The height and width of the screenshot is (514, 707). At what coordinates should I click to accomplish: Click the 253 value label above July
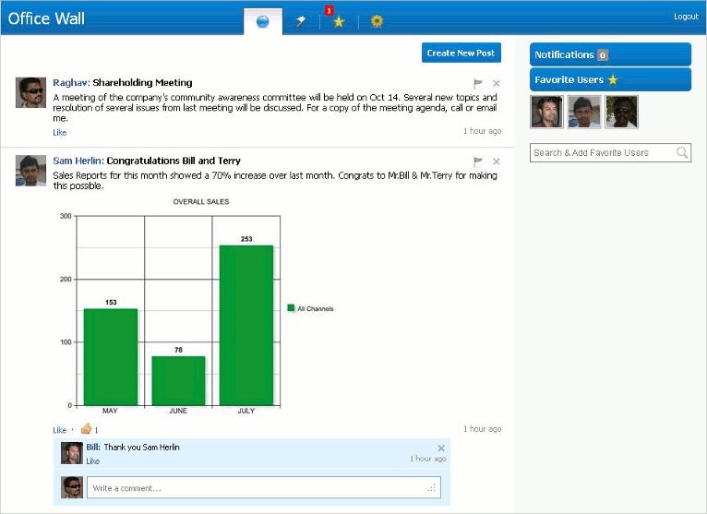(x=246, y=239)
